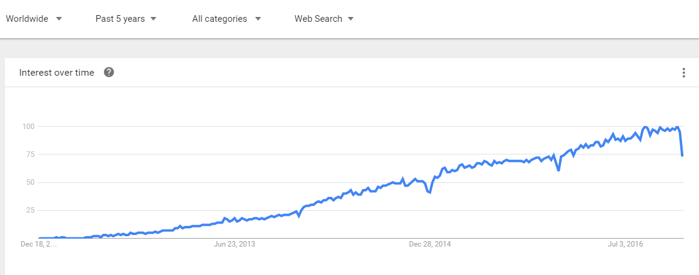This screenshot has height=275, width=699.
Task: Click the question mark help icon
Action: pos(109,72)
